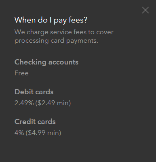Click the word "Credit" in the bold heading
156x162 pixels.
[x=25, y=122]
